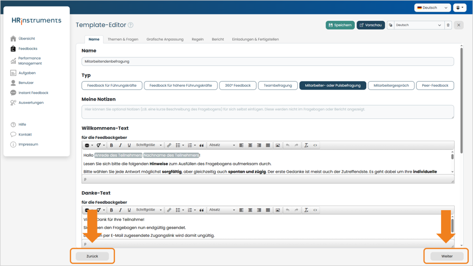Select Mitarbeiter- oder Pulsbefragung type
This screenshot has width=473, height=266.
333,85
